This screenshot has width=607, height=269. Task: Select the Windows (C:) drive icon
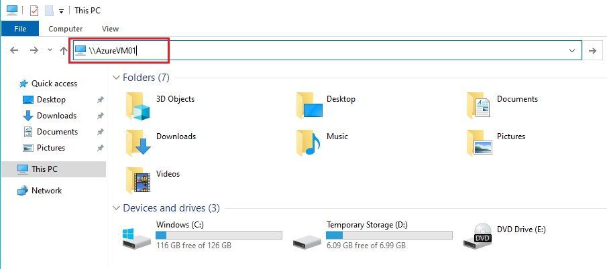(x=137, y=238)
